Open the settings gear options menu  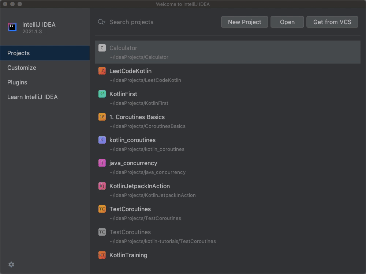11,265
